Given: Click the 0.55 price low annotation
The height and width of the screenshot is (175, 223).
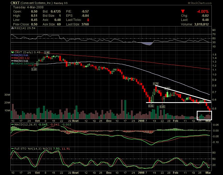Looking at the screenshot, I should (x=162, y=107).
